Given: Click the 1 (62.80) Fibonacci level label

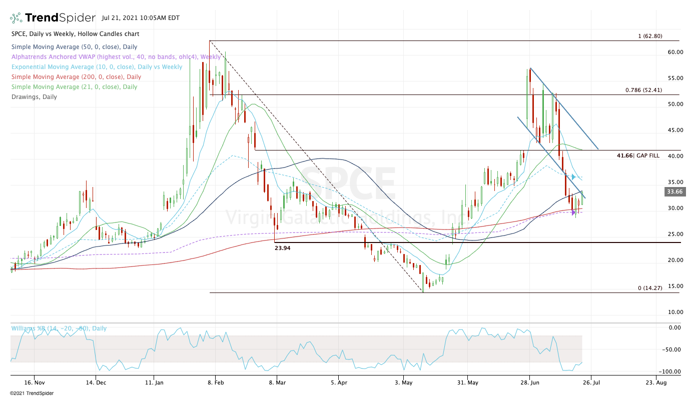Looking at the screenshot, I should coord(650,36).
